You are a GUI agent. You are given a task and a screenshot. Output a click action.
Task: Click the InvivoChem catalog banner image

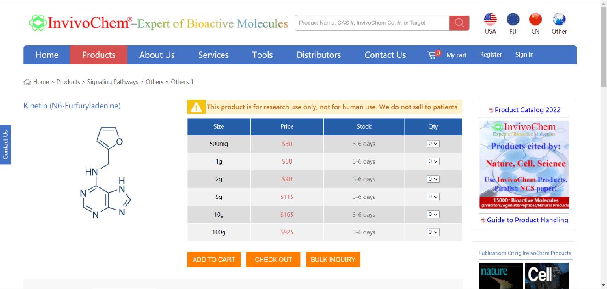[524, 164]
